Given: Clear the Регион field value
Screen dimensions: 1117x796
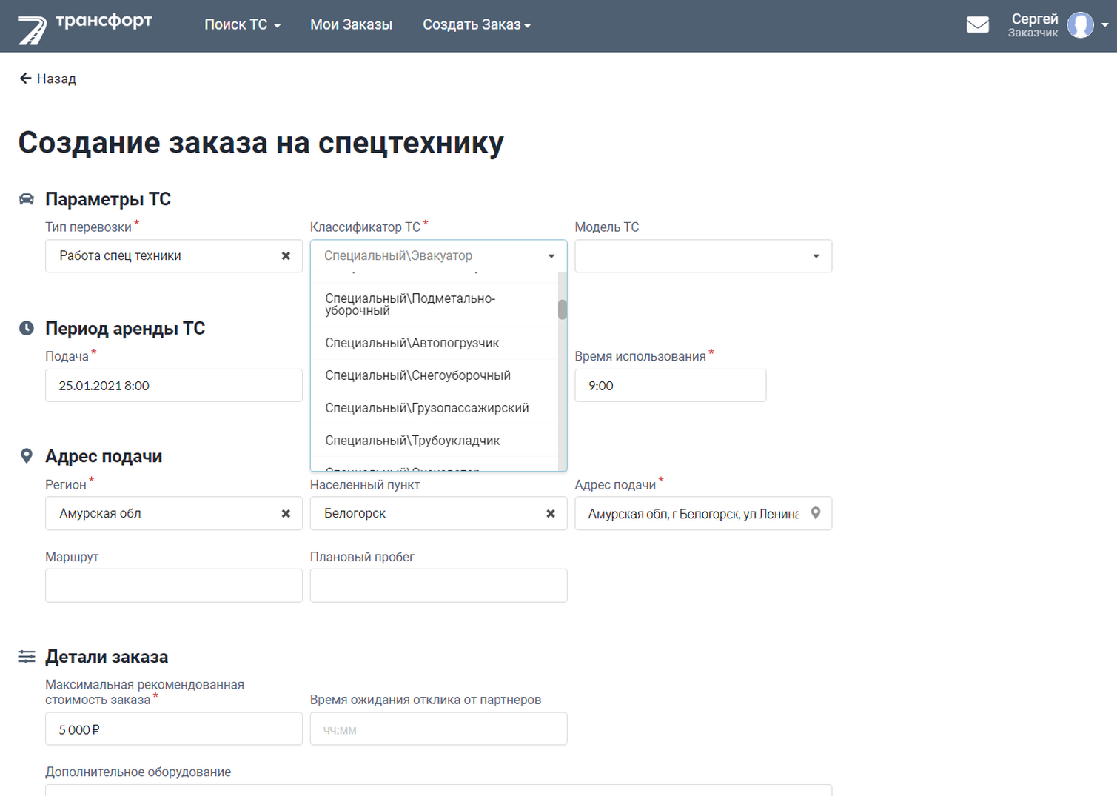Looking at the screenshot, I should click(286, 514).
